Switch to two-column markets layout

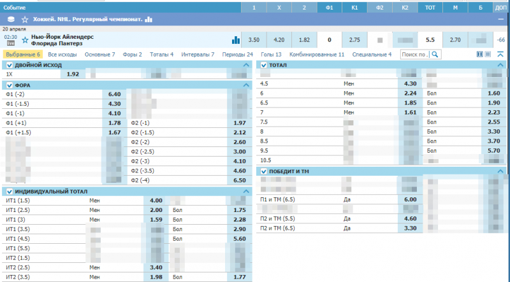(479, 55)
